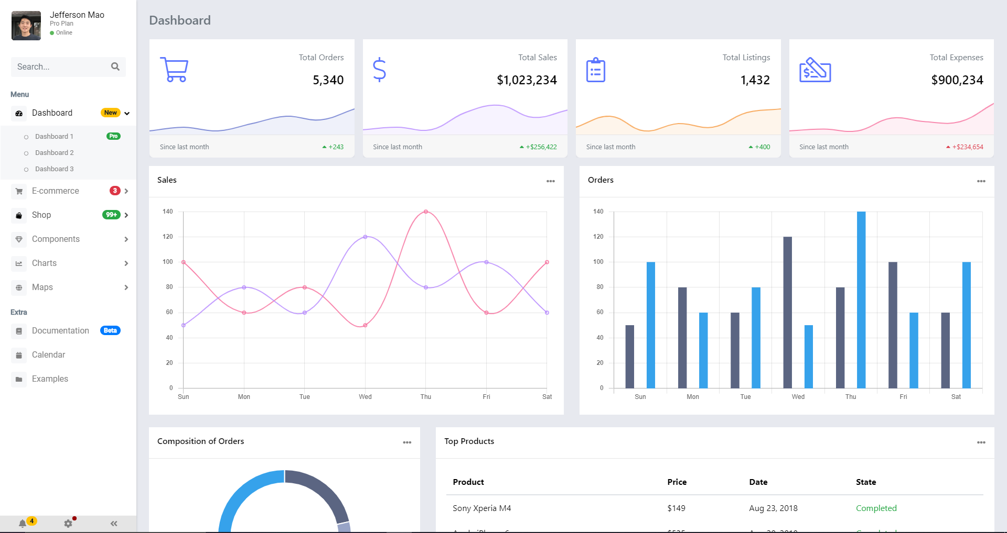The image size is (1007, 533).
Task: Click the Dashboard gauge icon in menu
Action: click(19, 113)
